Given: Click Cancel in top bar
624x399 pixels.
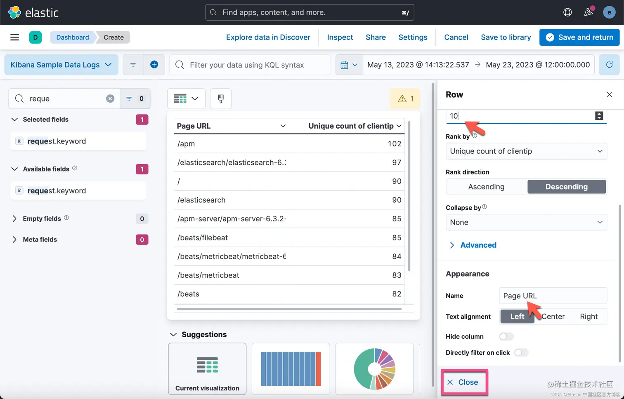Looking at the screenshot, I should 456,37.
